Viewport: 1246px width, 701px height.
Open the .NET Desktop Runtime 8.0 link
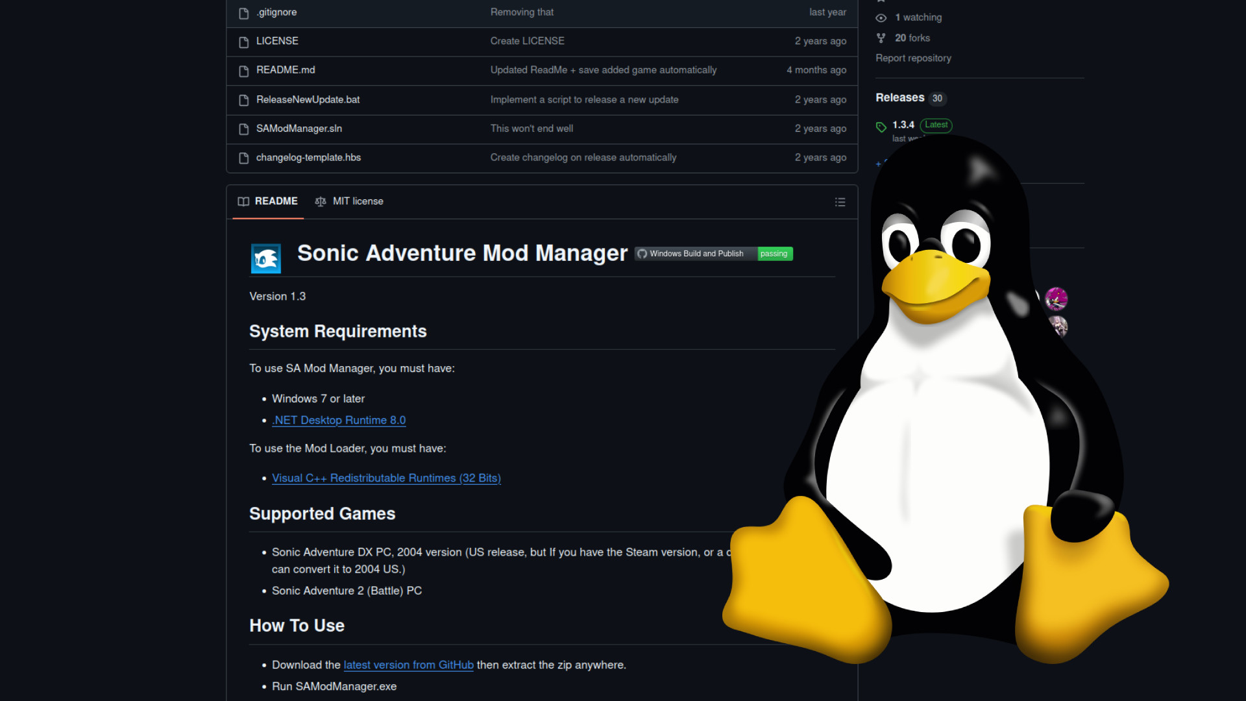coord(338,420)
